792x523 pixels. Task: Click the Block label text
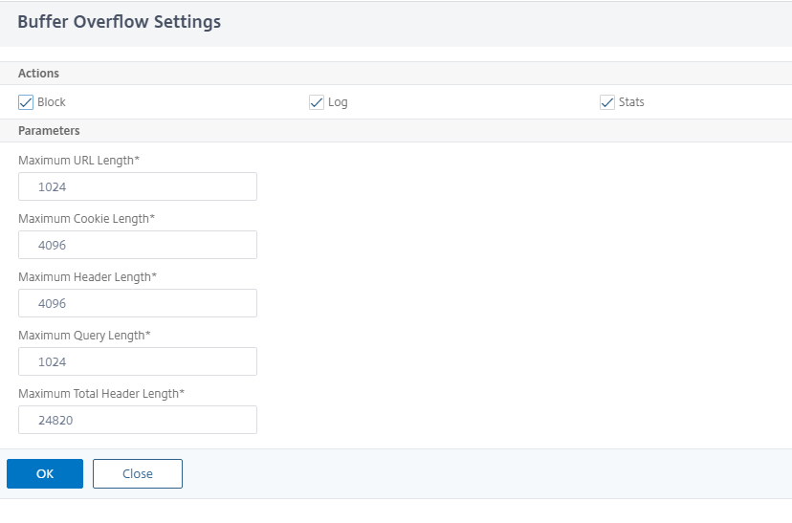pyautogui.click(x=52, y=102)
